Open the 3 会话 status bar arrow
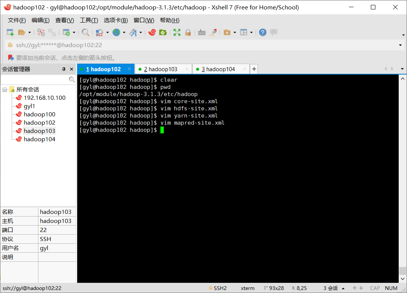The height and width of the screenshot is (293, 407). coord(343,288)
